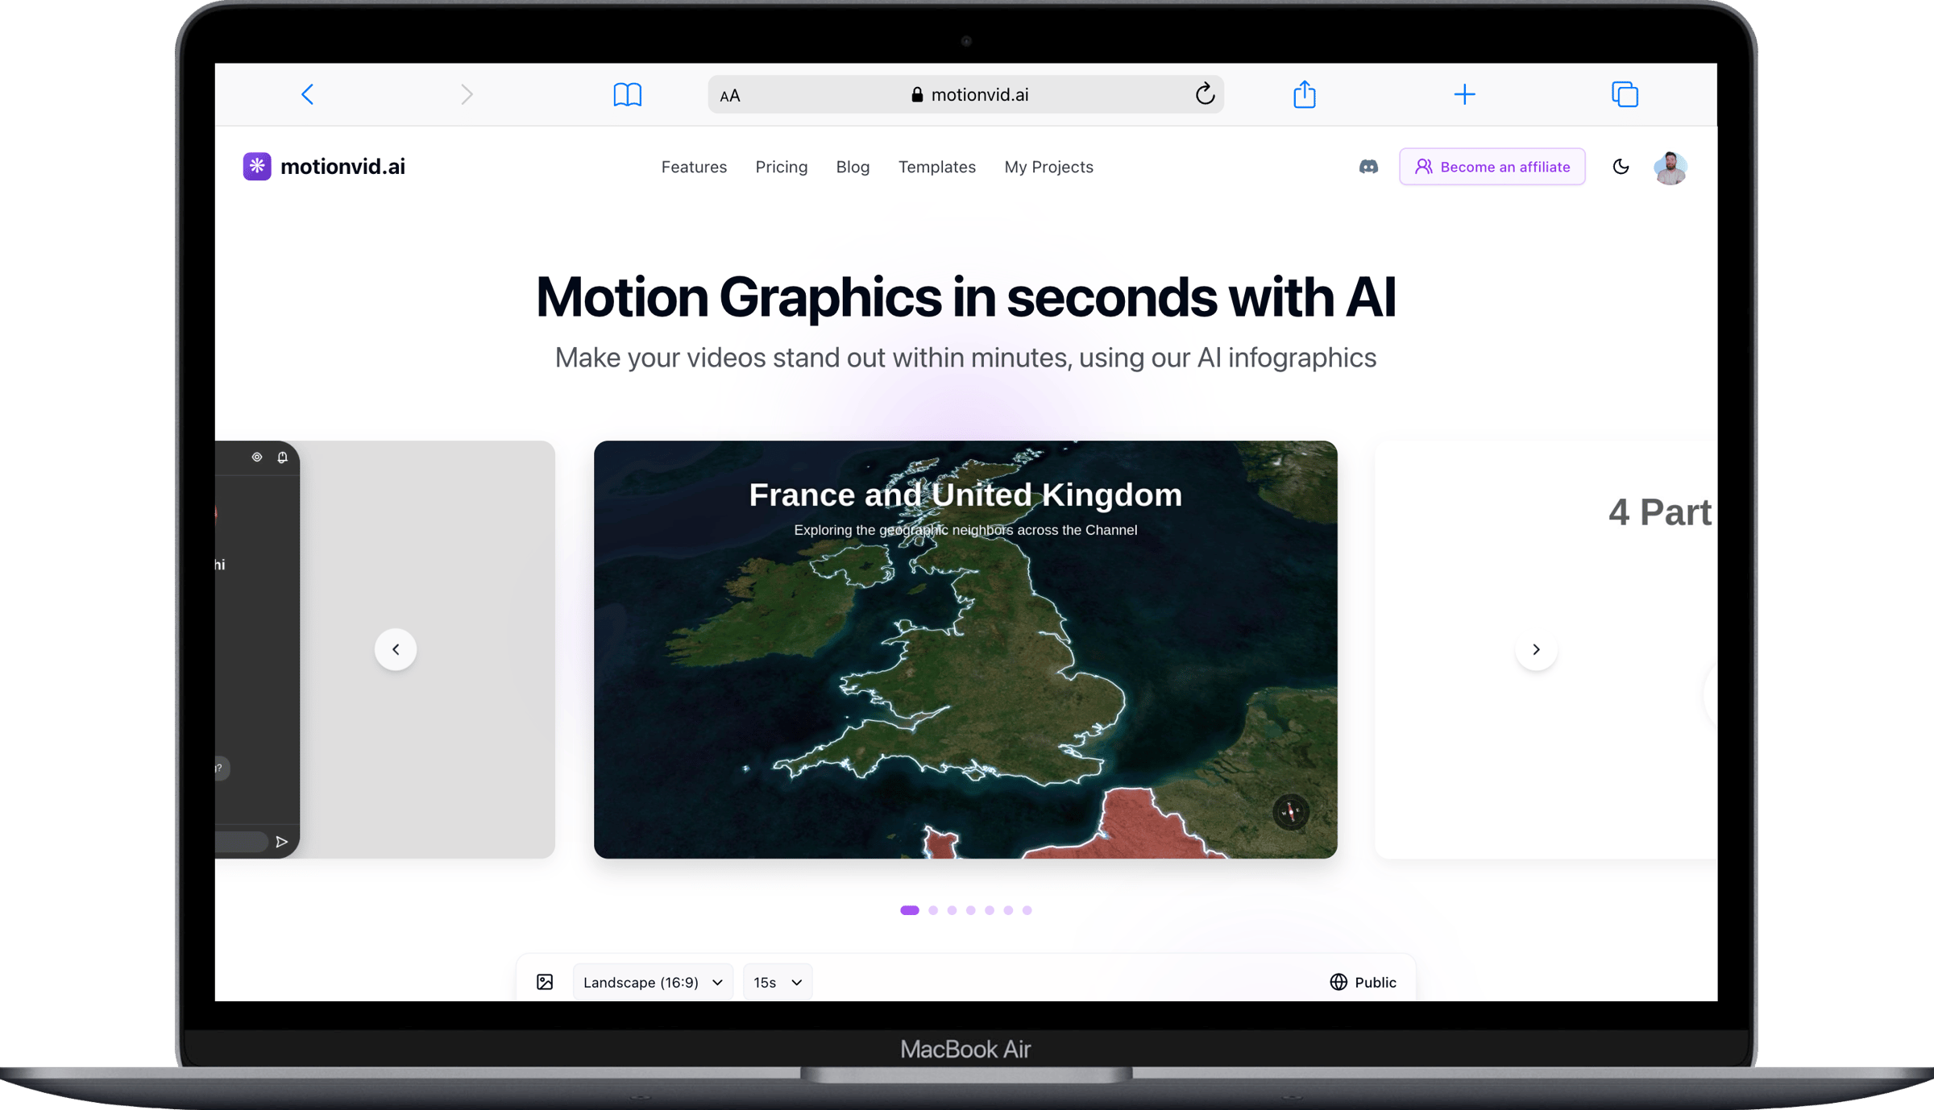Expand the Landscape (16:9) dropdown
Screen dimensions: 1934x1110
[x=653, y=982]
